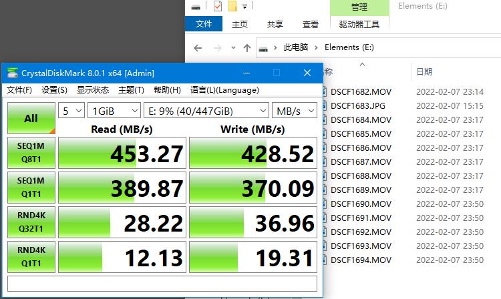Screen dimensions: 501x299
Task: Close the CrystalDiskMark window
Action: pos(307,73)
